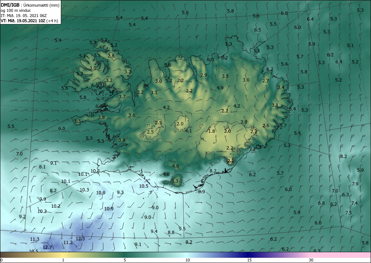Click the map value "6.8"

coord(321,203)
